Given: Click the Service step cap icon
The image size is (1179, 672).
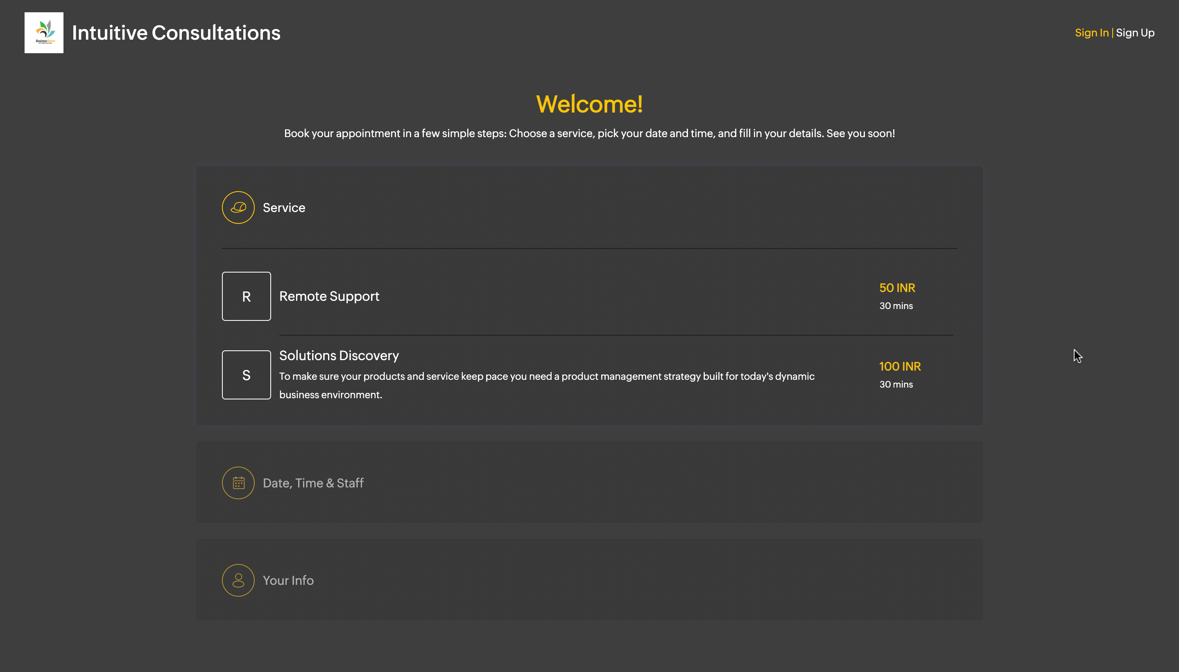Looking at the screenshot, I should 238,207.
